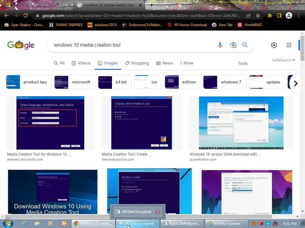Click the address bar URL

(141, 15)
